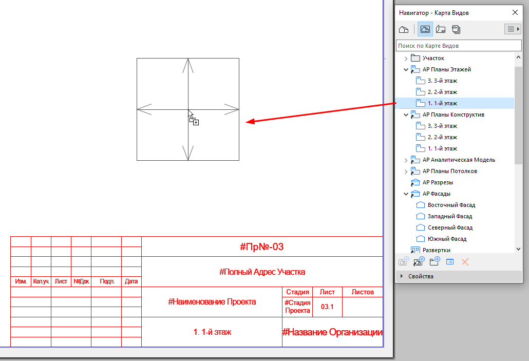Click the placed drawing frame on layout
Viewport: 529px width, 361px height.
tap(188, 109)
